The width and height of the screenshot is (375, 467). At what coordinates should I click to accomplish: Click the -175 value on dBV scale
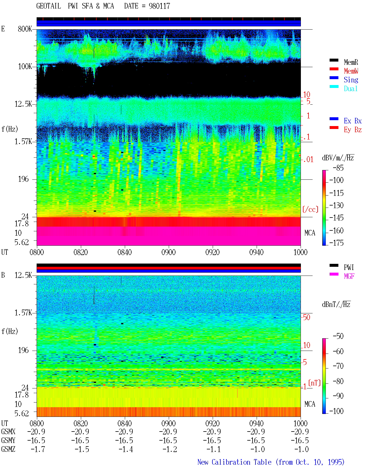tap(336, 243)
